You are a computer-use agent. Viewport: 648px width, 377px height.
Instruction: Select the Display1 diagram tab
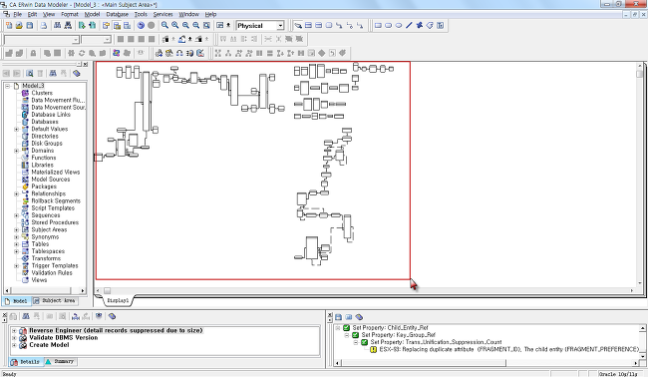pyautogui.click(x=118, y=300)
